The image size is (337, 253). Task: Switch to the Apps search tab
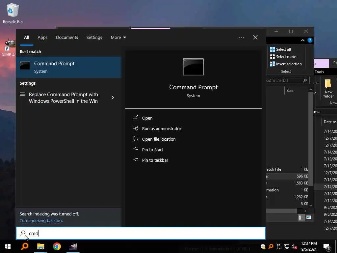(42, 38)
